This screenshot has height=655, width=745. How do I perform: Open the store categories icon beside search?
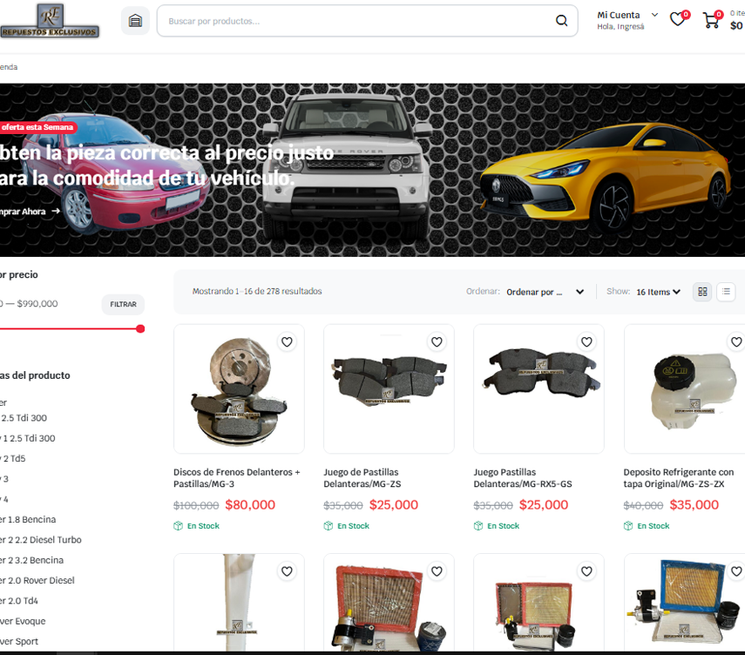tap(135, 21)
